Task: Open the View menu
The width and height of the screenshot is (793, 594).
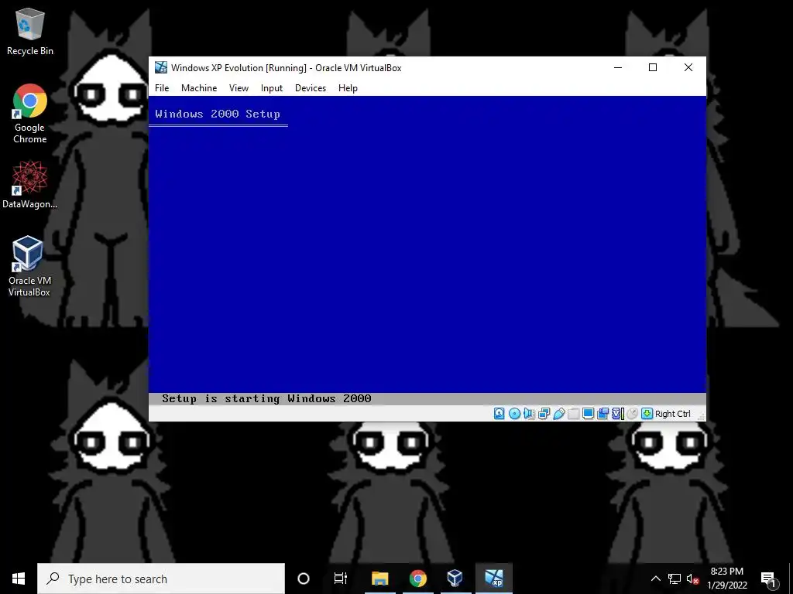Action: coord(239,88)
